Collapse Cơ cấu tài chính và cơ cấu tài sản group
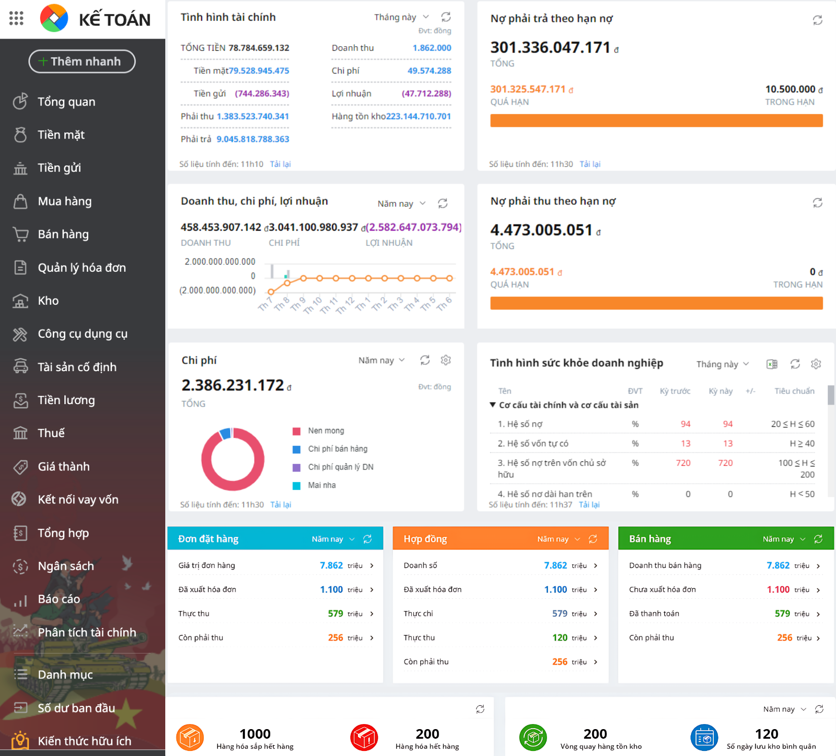 [492, 405]
